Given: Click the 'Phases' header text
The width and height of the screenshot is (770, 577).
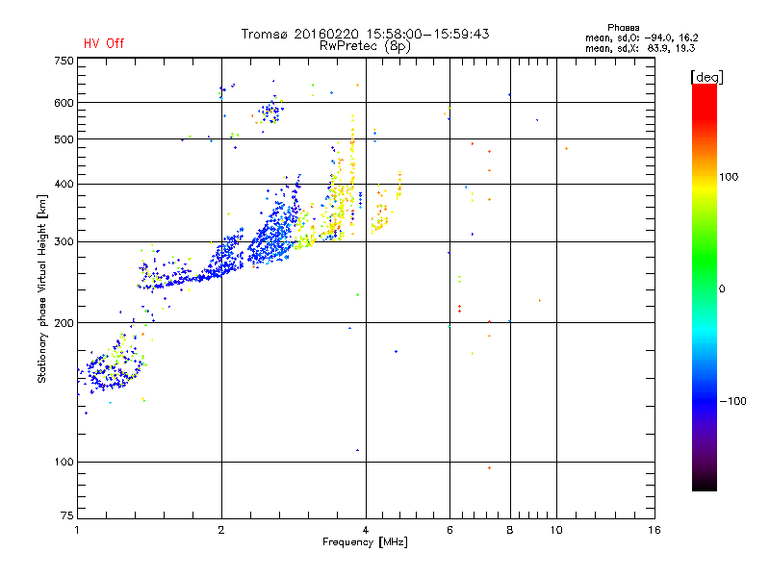Looking at the screenshot, I should [x=623, y=28].
